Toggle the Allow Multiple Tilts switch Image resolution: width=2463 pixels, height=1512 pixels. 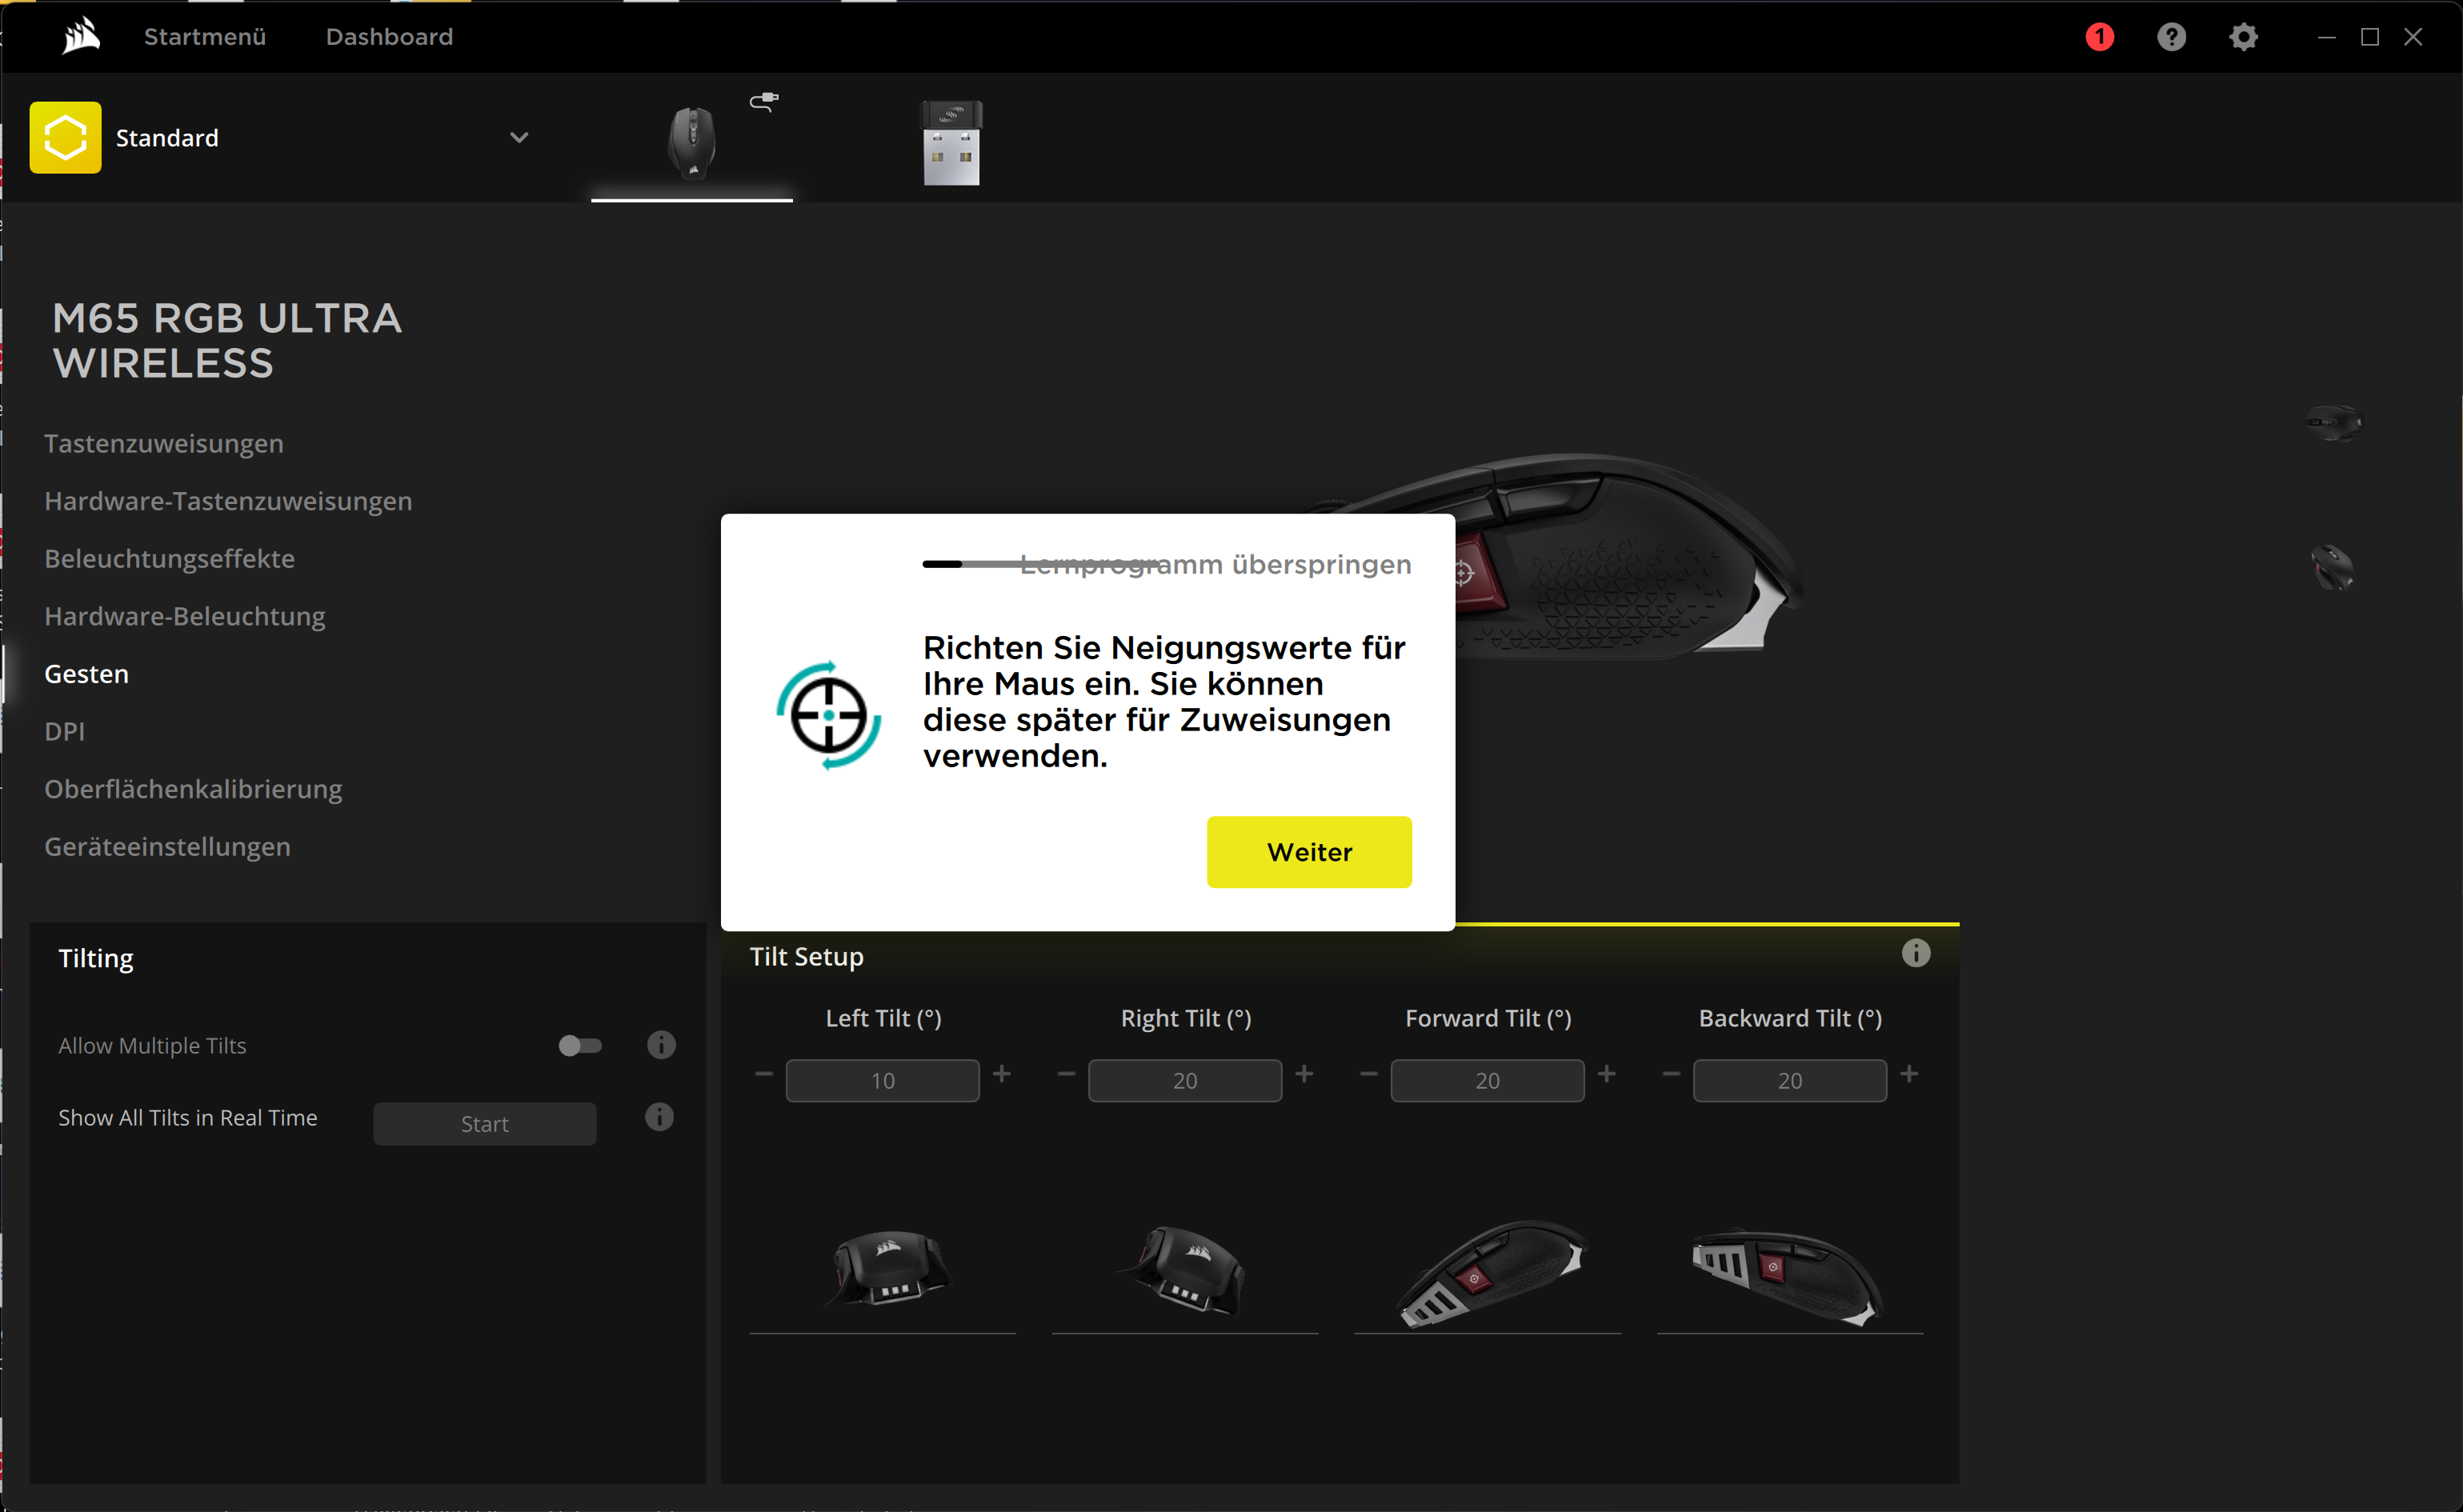click(x=580, y=1046)
